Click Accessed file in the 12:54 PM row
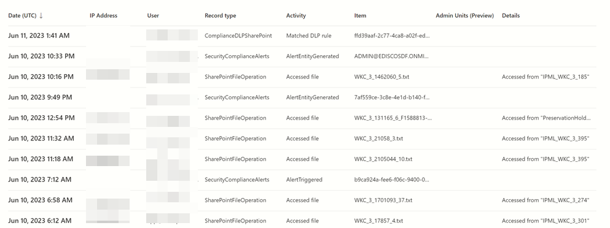The width and height of the screenshot is (610, 228). (x=302, y=118)
